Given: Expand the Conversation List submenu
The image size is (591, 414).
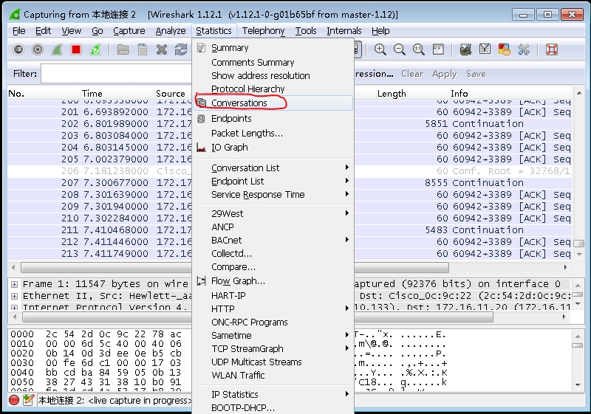Looking at the screenshot, I should [273, 168].
